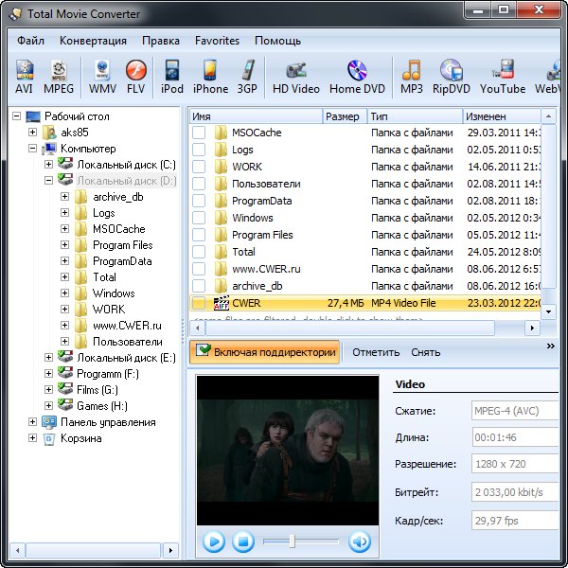Image resolution: width=568 pixels, height=568 pixels.
Task: Check the box next to CWER video file
Action: 199,303
